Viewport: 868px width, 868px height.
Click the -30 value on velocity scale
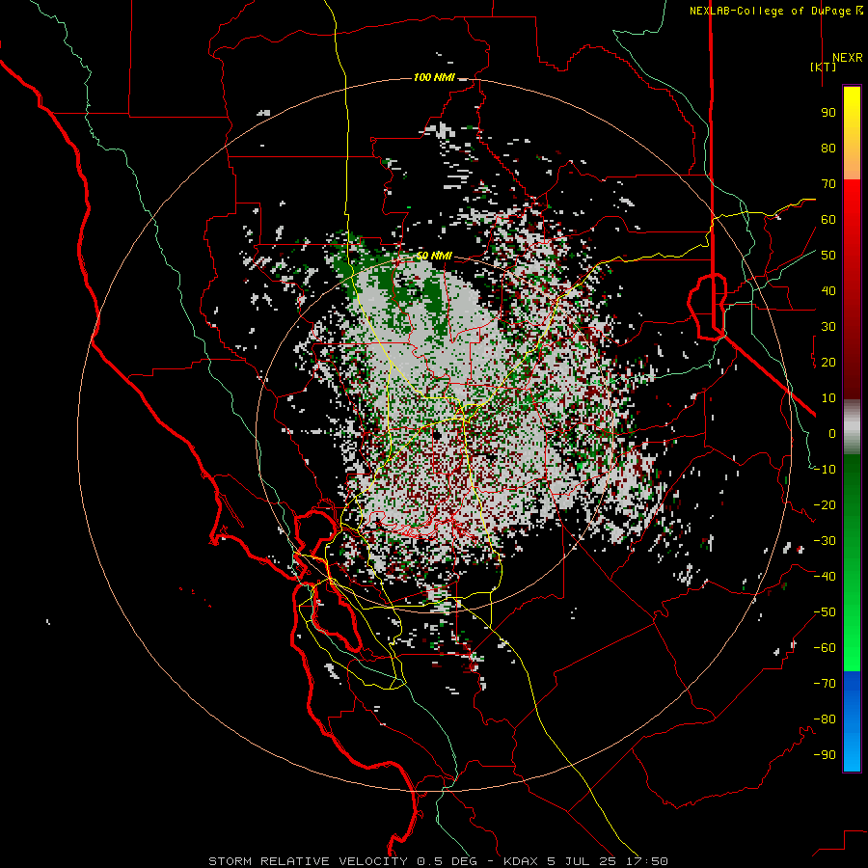[x=825, y=541]
